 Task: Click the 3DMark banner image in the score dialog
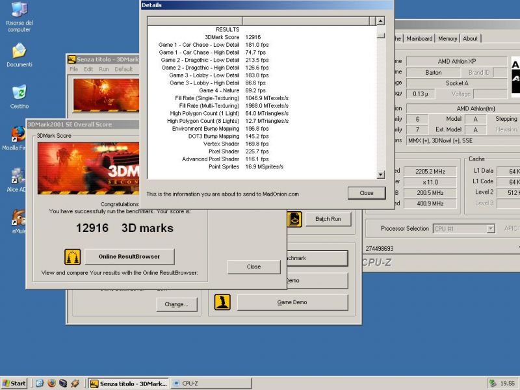[x=88, y=168]
